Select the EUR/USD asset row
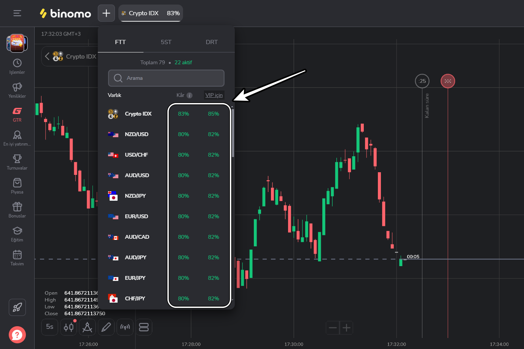This screenshot has height=349, width=524. (x=136, y=216)
